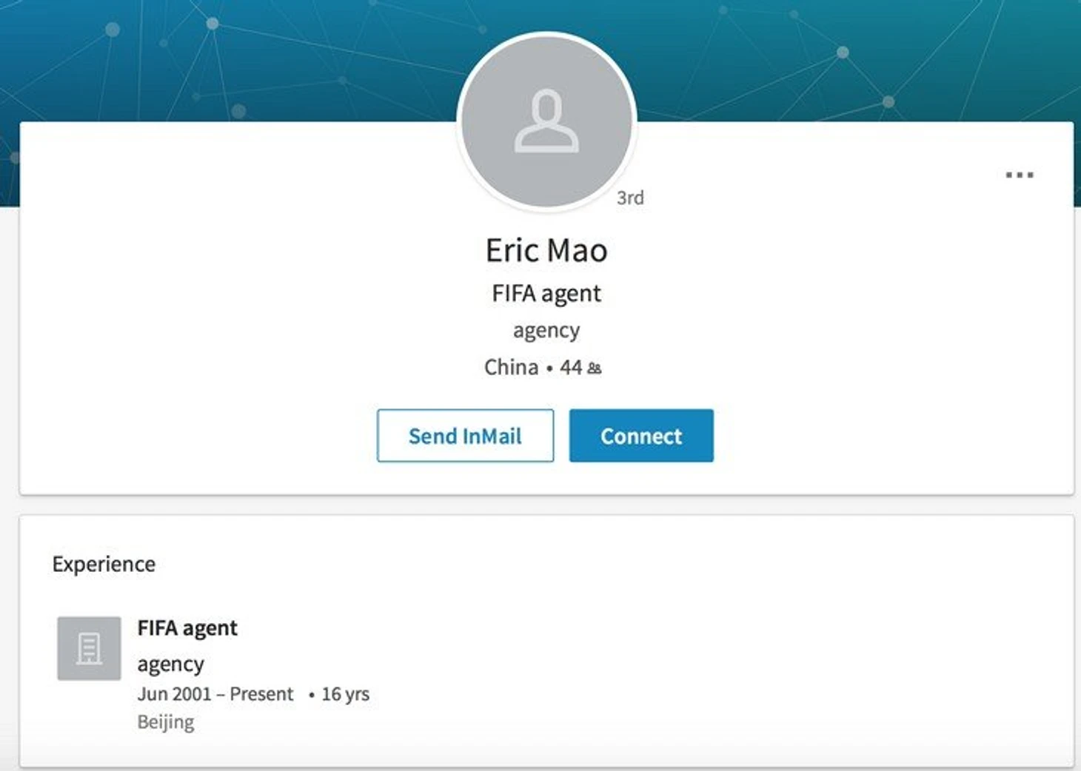Click the FIFA agent headline under the name
The width and height of the screenshot is (1081, 771).
coord(546,294)
